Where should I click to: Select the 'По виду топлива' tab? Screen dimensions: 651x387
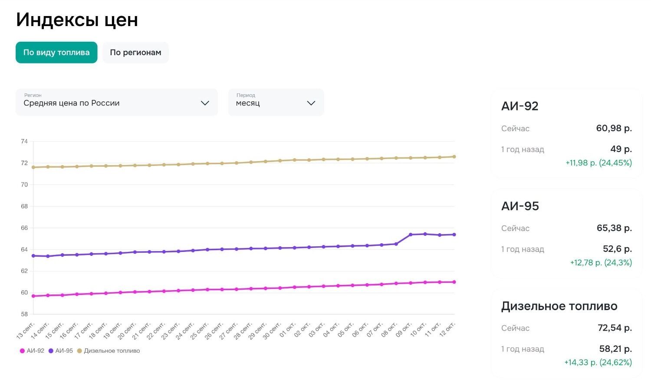pyautogui.click(x=56, y=53)
